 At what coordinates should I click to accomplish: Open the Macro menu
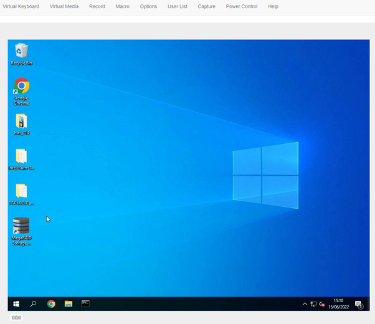tap(122, 6)
